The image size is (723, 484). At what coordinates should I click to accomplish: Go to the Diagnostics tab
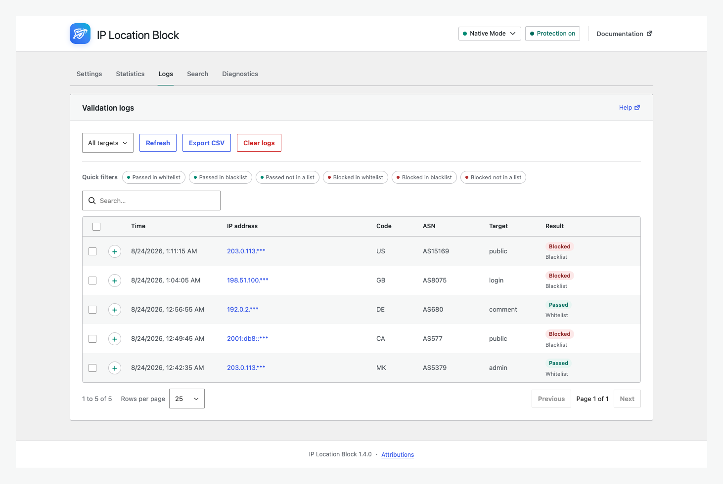[x=240, y=74]
